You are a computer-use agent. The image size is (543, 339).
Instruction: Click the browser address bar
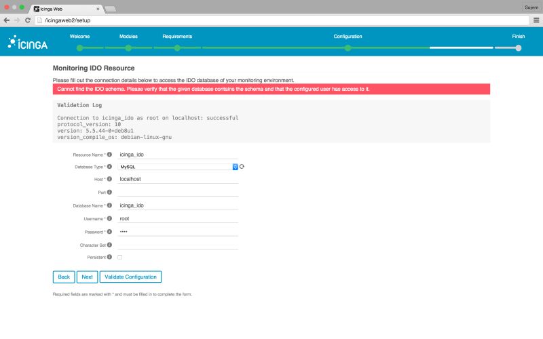[x=282, y=20]
